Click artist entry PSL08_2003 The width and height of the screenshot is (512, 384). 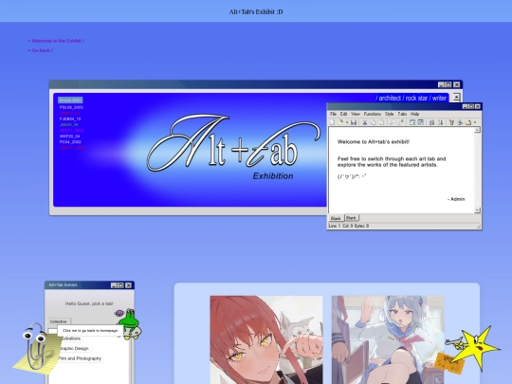tap(71, 107)
